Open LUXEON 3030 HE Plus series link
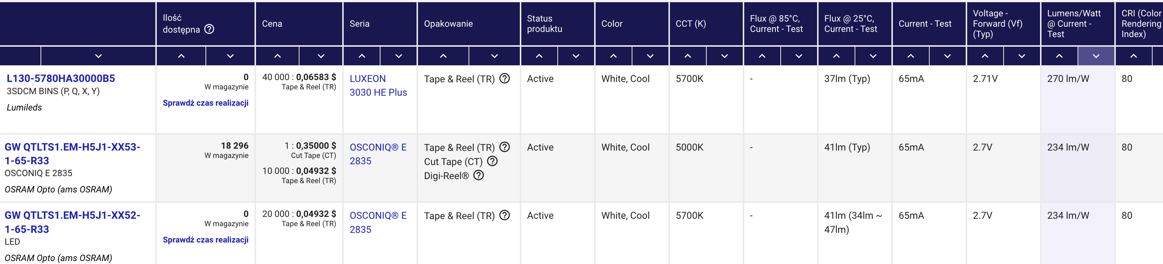Image resolution: width=1163 pixels, height=264 pixels. tap(378, 85)
